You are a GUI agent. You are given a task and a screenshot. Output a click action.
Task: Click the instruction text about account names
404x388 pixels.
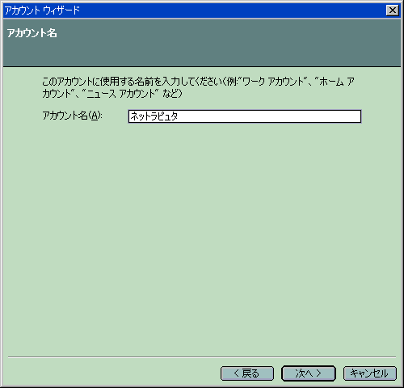(198, 87)
